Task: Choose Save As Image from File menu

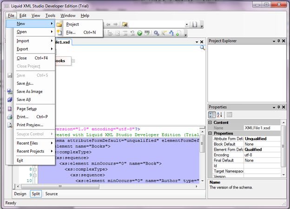Action: pos(29,92)
